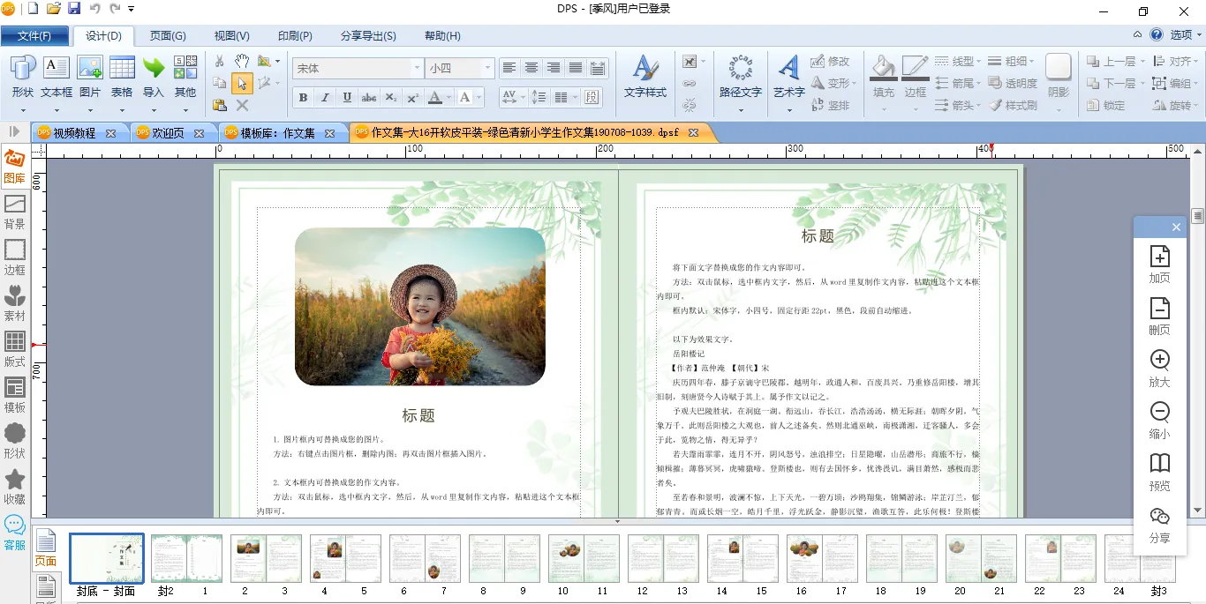Open the 素材 materials sidebar panel
The image size is (1206, 604).
[15, 302]
